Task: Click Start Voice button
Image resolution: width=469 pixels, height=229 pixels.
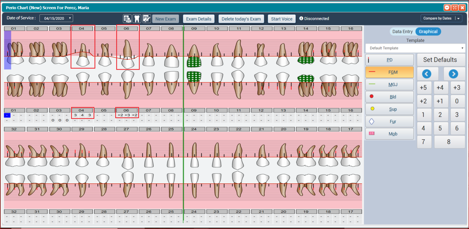Action: (x=282, y=19)
